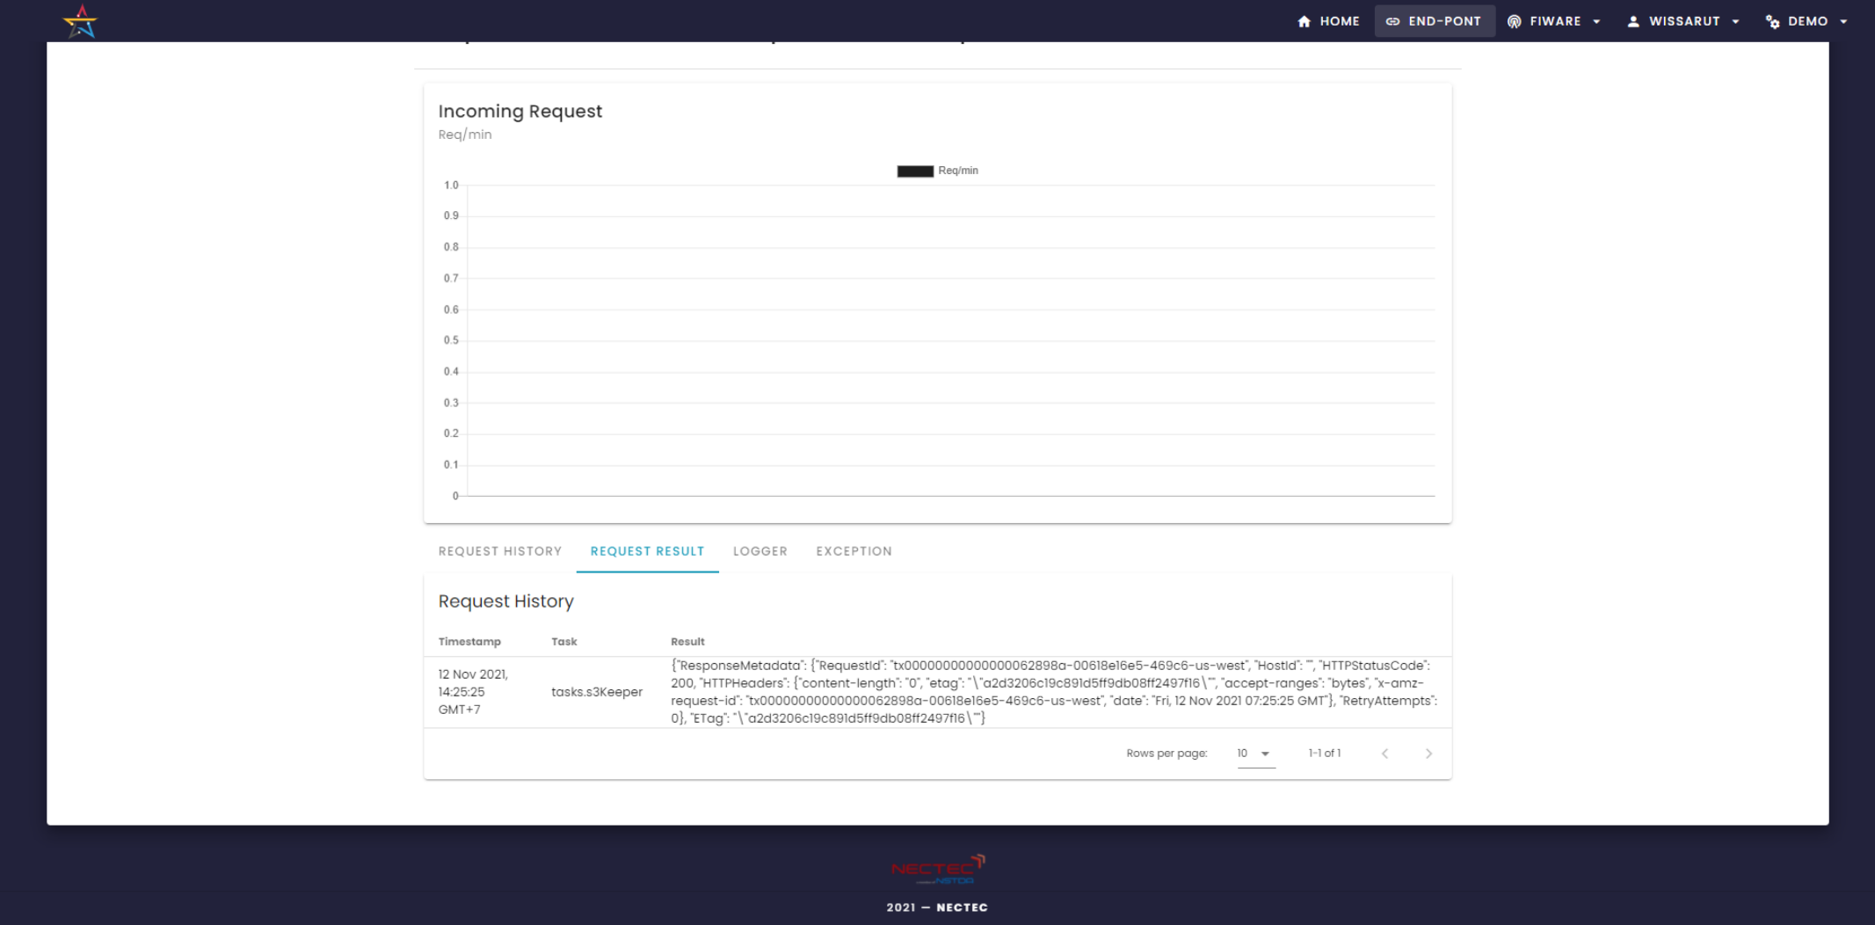Open the DEMO menu
1875x925 pixels.
[1807, 21]
